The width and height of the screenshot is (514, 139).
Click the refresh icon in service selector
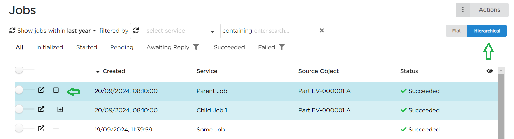coord(136,31)
